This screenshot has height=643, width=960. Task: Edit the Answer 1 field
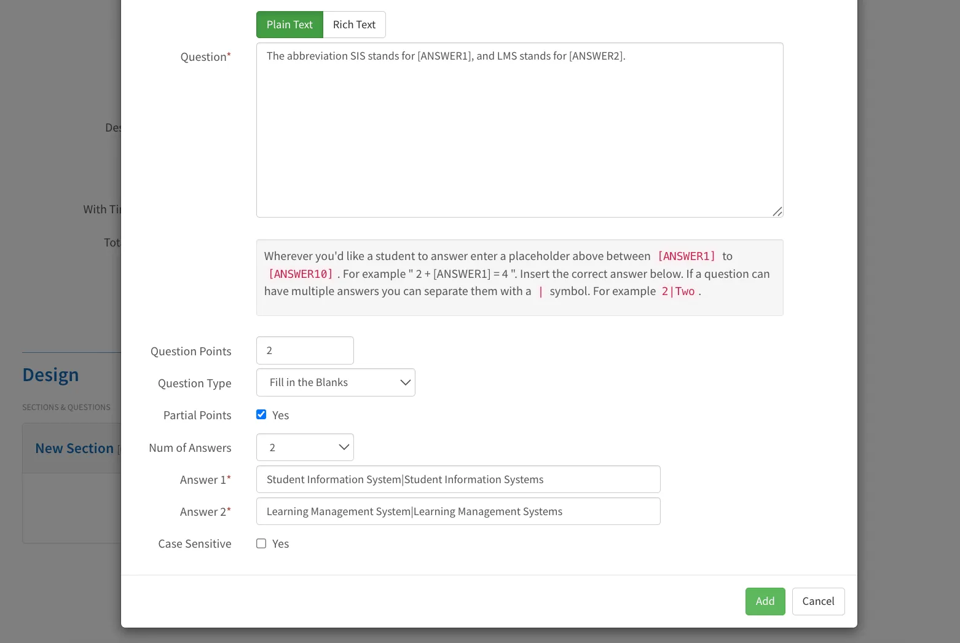[x=458, y=479]
